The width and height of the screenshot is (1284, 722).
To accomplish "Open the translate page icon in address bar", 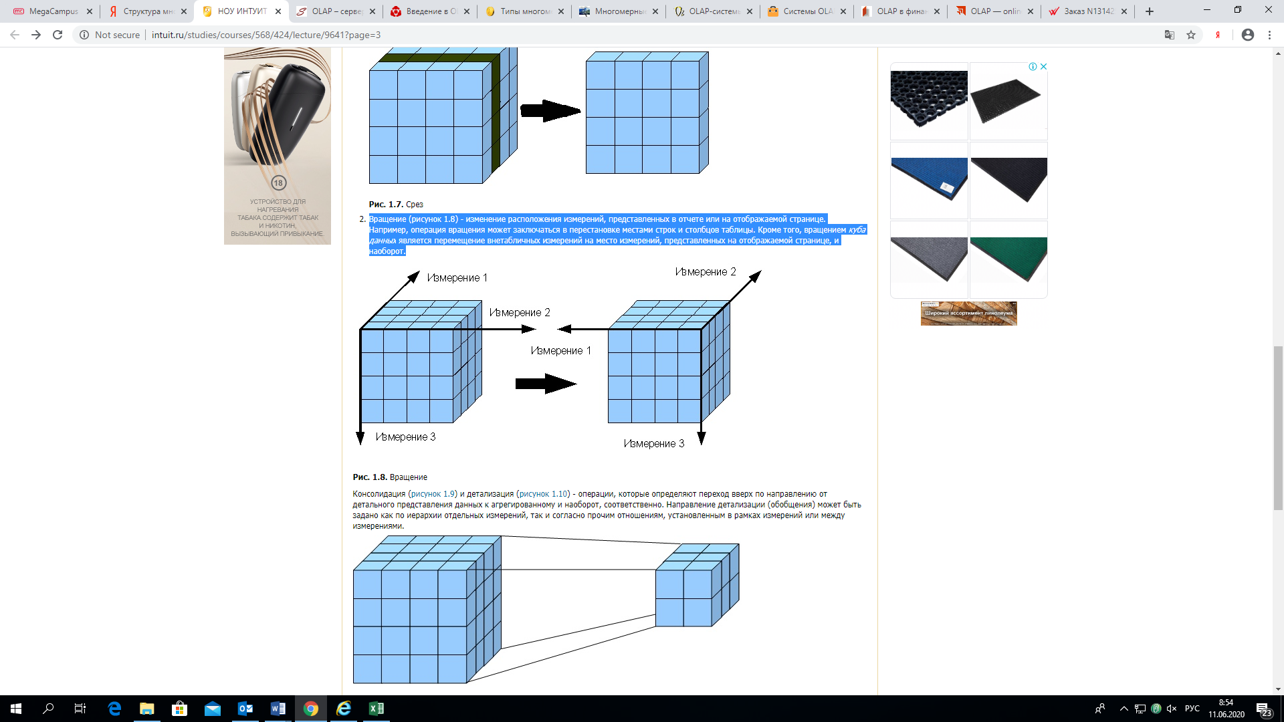I will tap(1170, 35).
